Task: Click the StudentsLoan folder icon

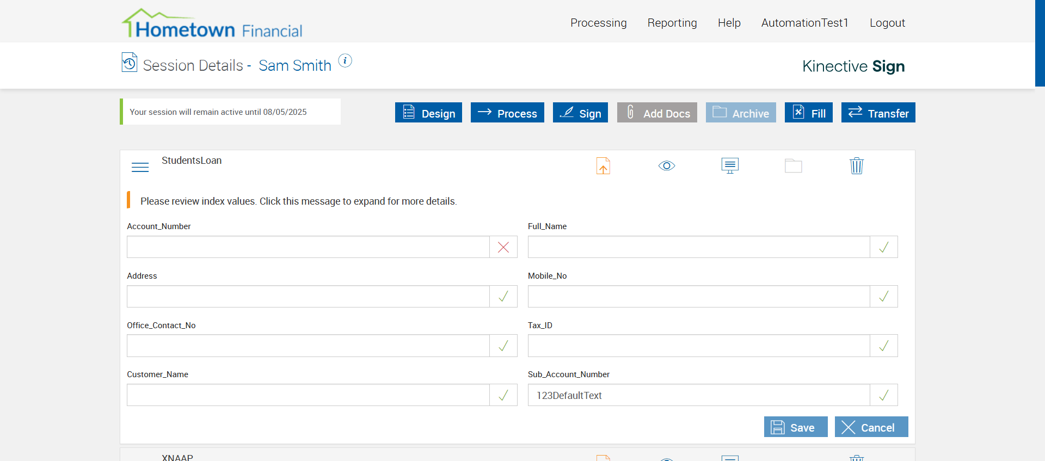Action: [793, 166]
